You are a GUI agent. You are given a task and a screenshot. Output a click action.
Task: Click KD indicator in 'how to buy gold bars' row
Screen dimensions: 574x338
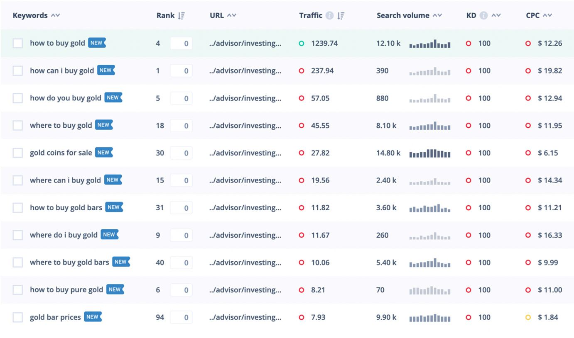[x=469, y=207]
